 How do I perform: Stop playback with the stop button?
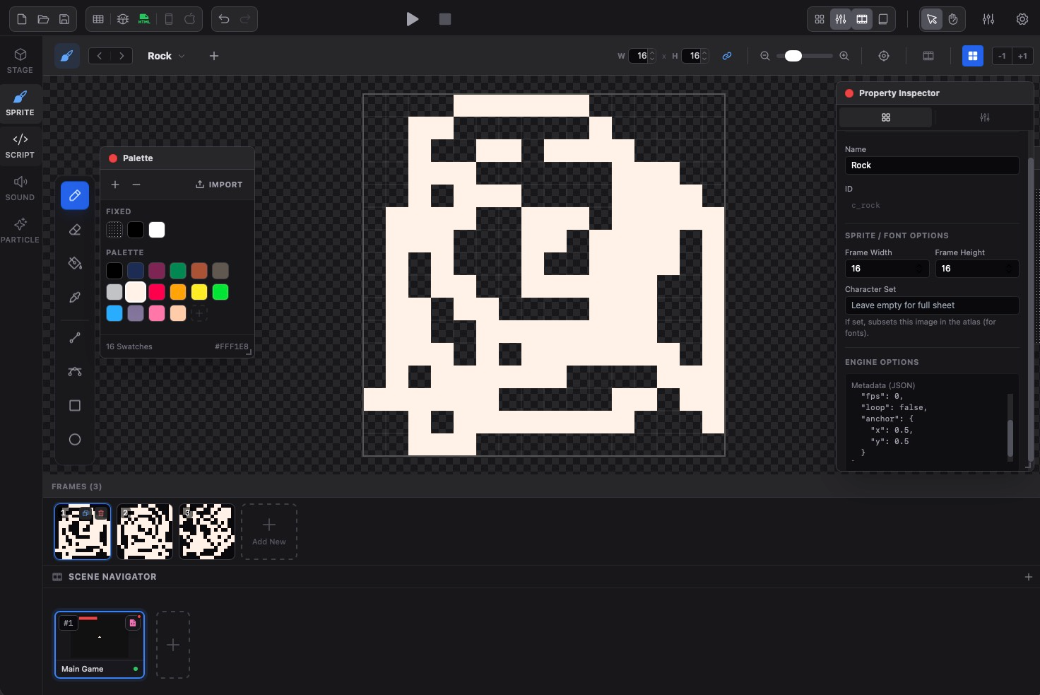(445, 19)
